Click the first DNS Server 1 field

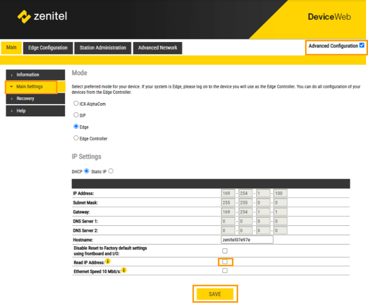point(228,221)
